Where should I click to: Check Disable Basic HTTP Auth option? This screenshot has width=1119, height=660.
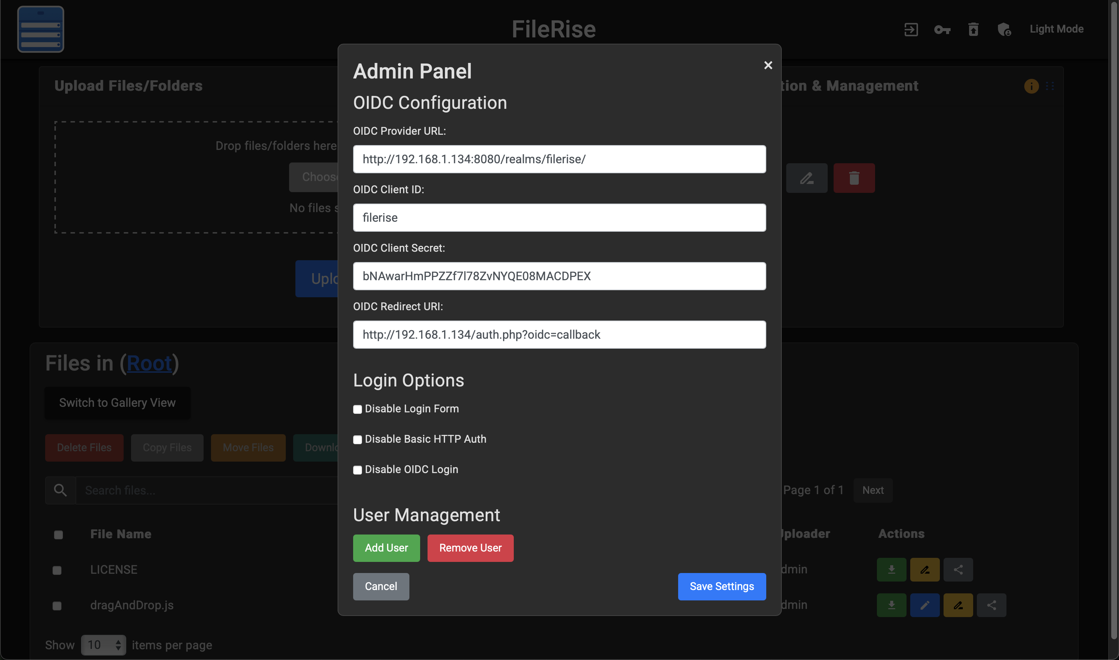click(x=357, y=439)
